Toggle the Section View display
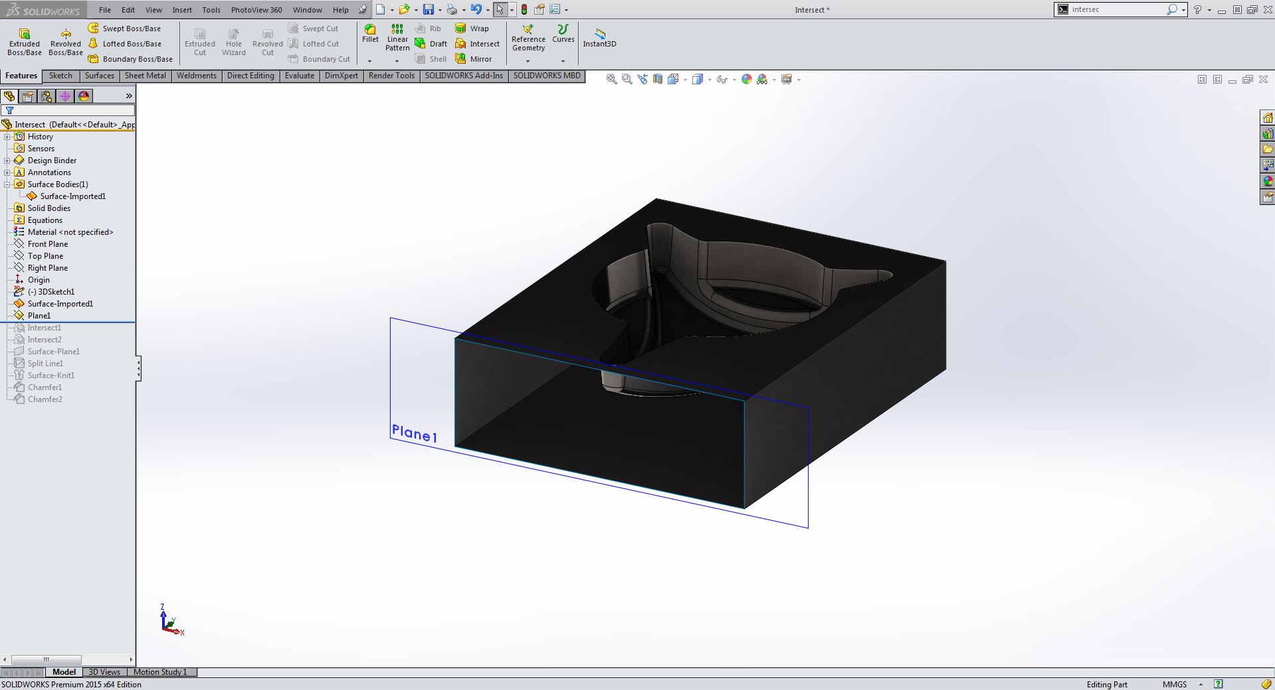The width and height of the screenshot is (1275, 690). 657,80
